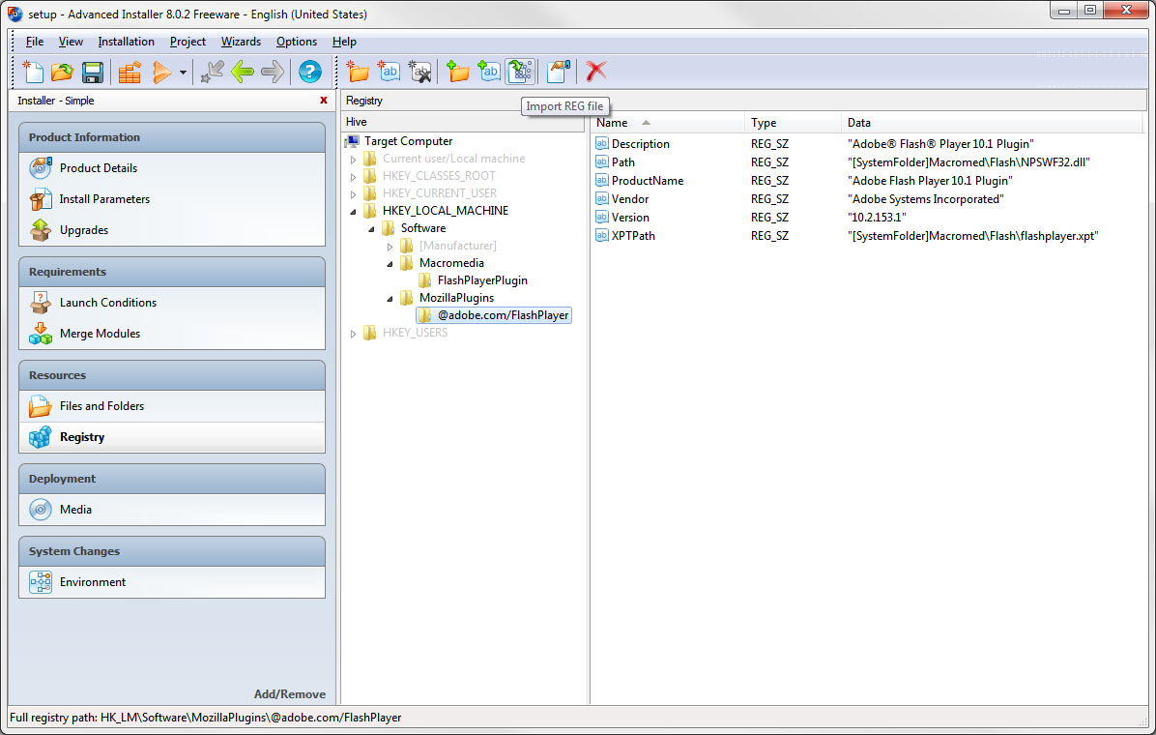
Task: Collapse the HKEY_LOCAL_MACHINE tree node
Action: [353, 211]
